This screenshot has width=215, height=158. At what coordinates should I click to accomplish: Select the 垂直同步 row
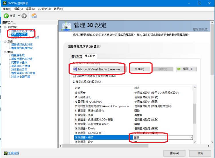click(133, 93)
